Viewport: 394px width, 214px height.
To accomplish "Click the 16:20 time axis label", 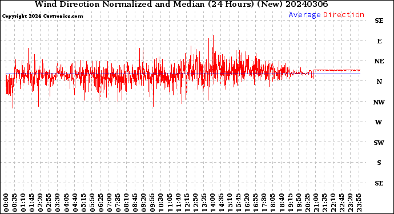I will [x=247, y=203].
